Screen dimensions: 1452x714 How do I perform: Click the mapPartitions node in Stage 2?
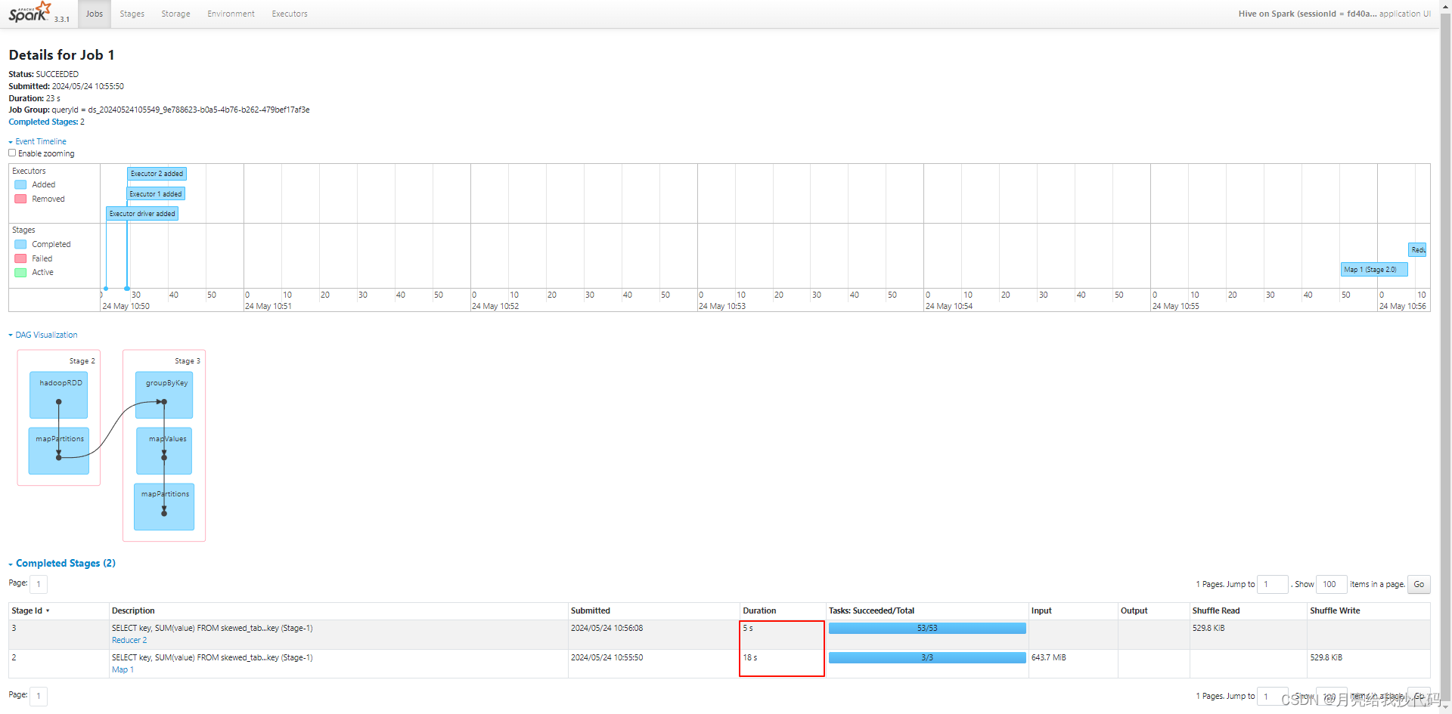[x=59, y=451]
